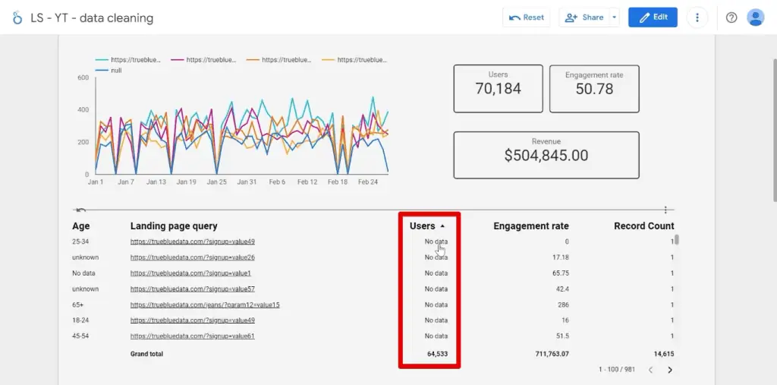Screen dimensions: 777x385
Task: Open the signup=value26 landing page link
Action: (x=192, y=257)
